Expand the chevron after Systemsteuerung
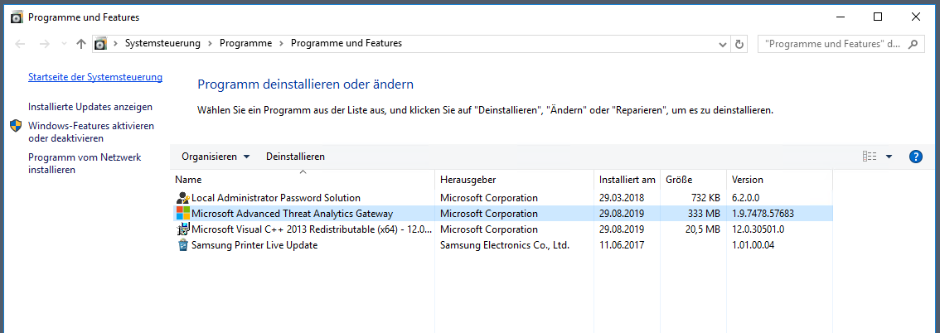 [x=210, y=44]
